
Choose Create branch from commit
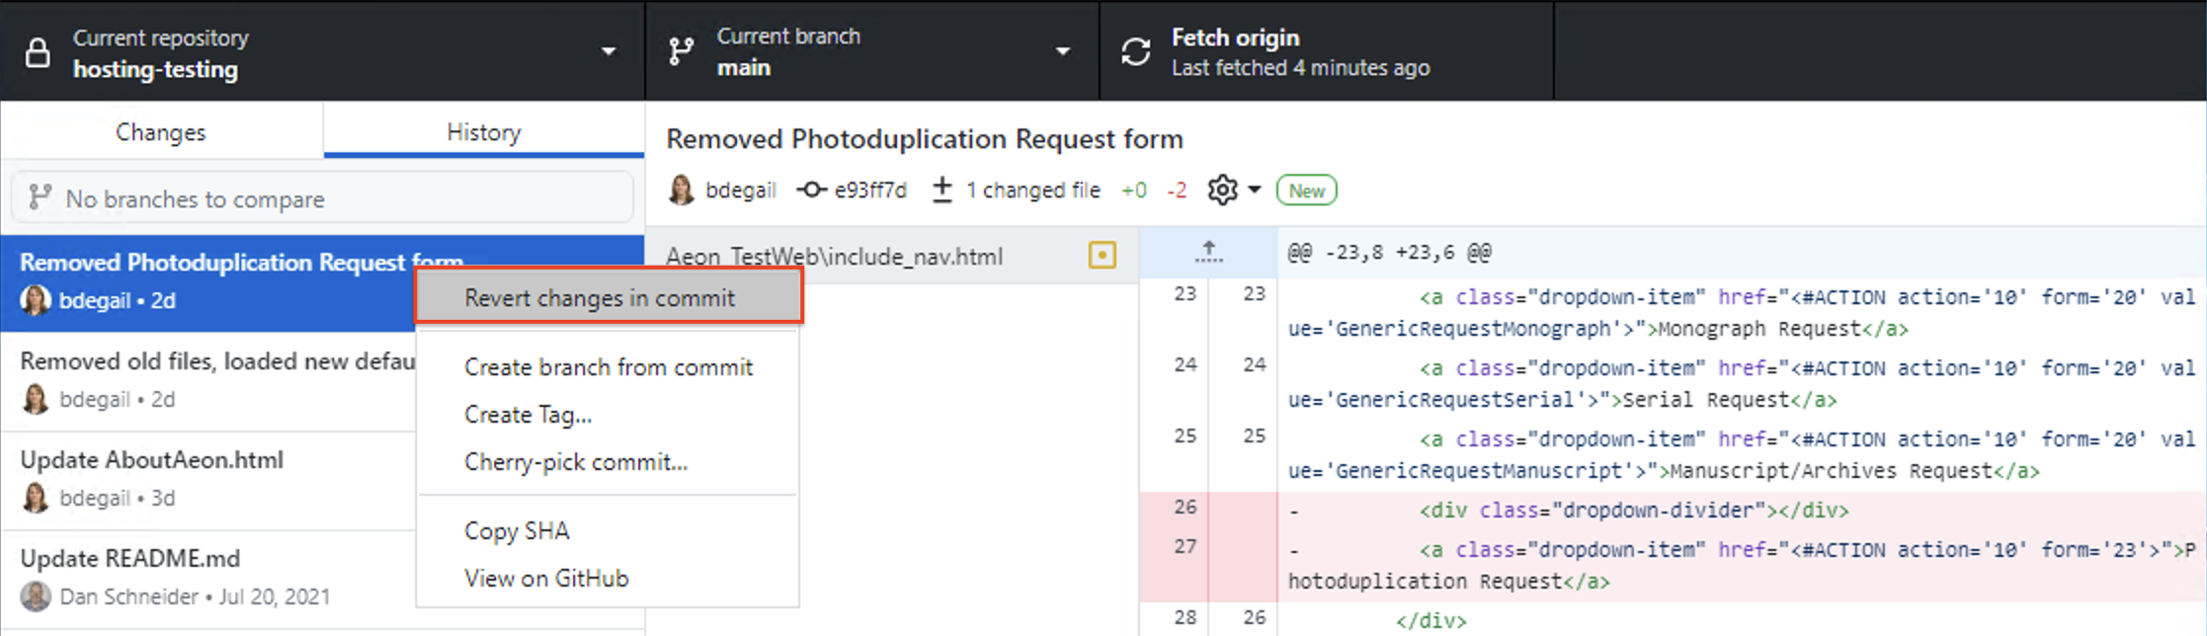pos(609,367)
